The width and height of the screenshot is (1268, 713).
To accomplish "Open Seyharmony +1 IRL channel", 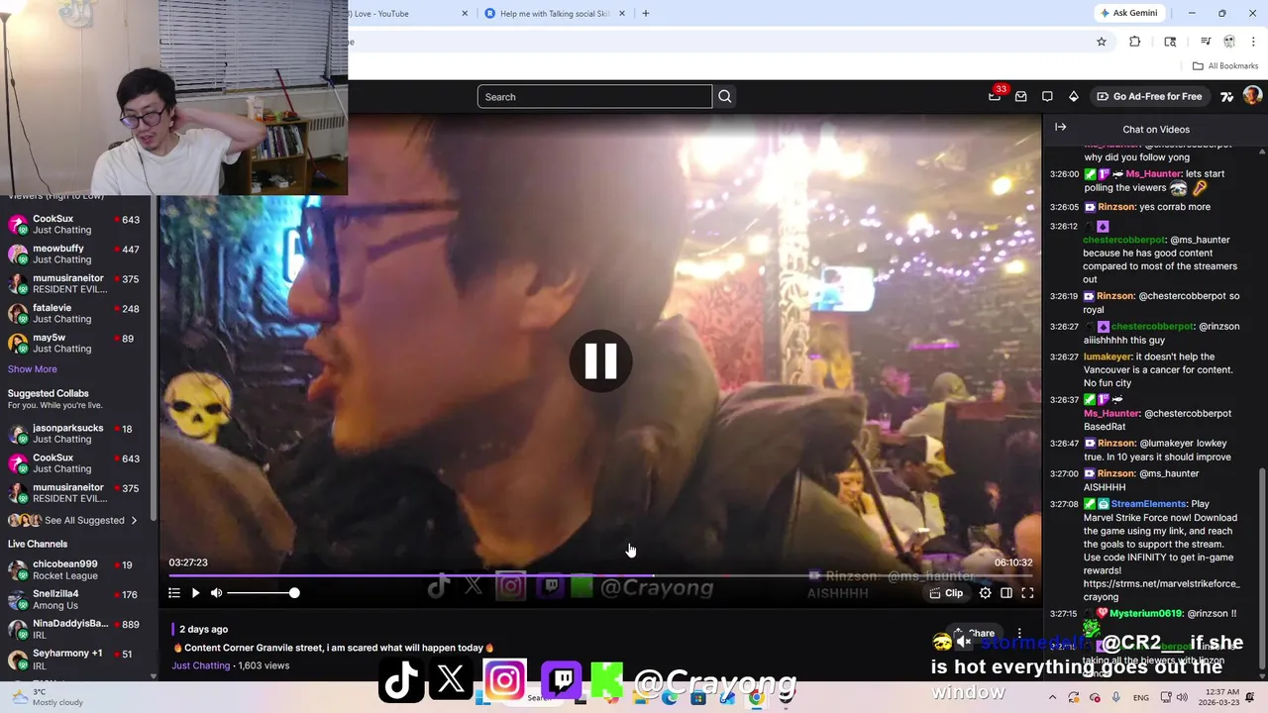I will tap(74, 659).
